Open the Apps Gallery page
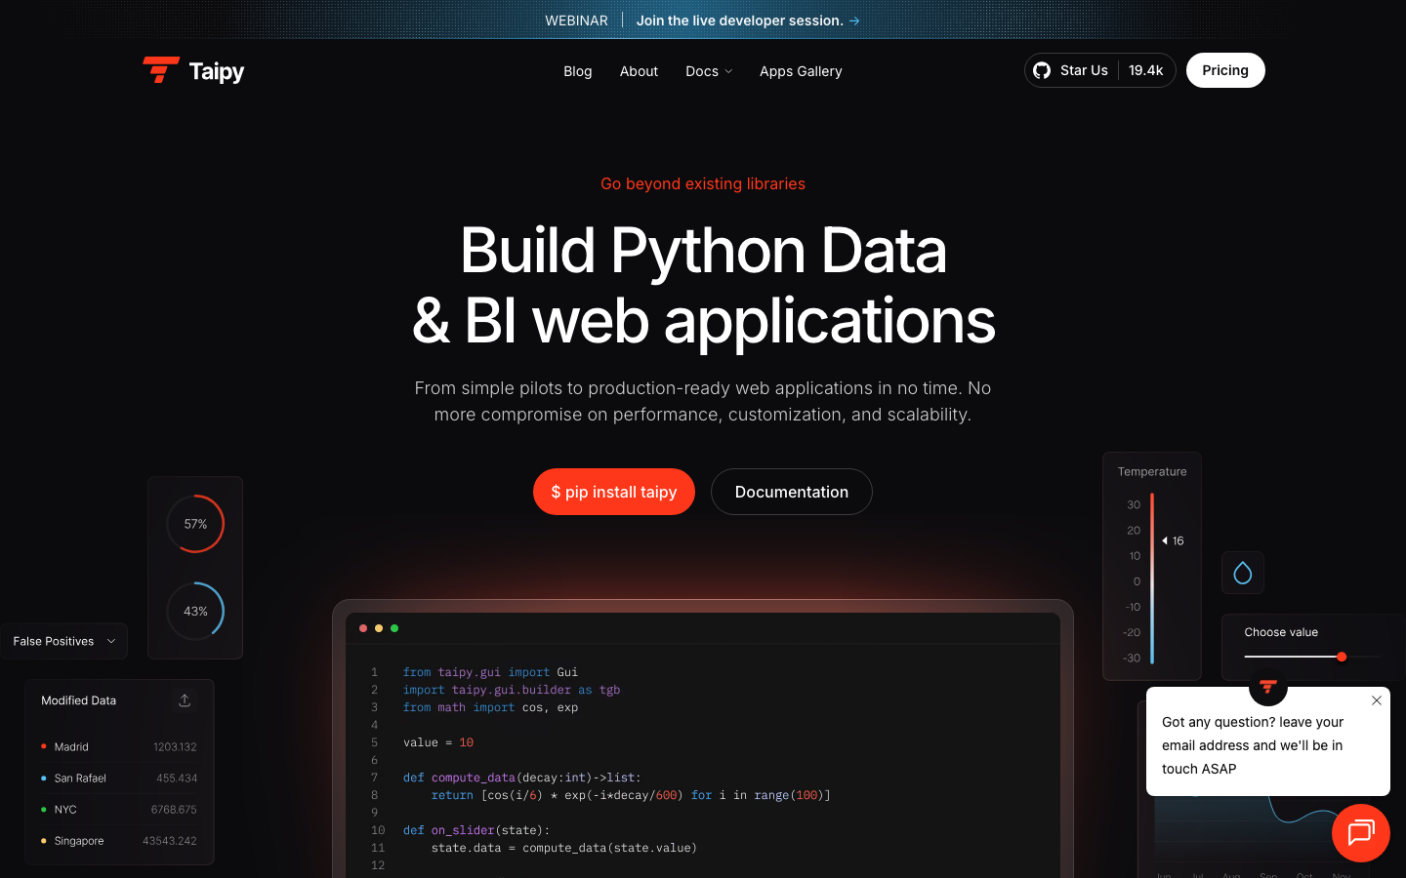1406x878 pixels. tap(801, 71)
